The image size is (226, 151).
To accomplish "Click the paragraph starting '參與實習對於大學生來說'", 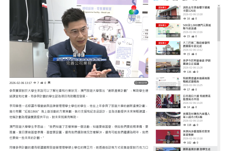I will (x=79, y=94).
